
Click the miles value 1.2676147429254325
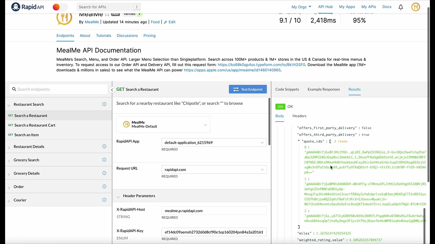(333, 233)
